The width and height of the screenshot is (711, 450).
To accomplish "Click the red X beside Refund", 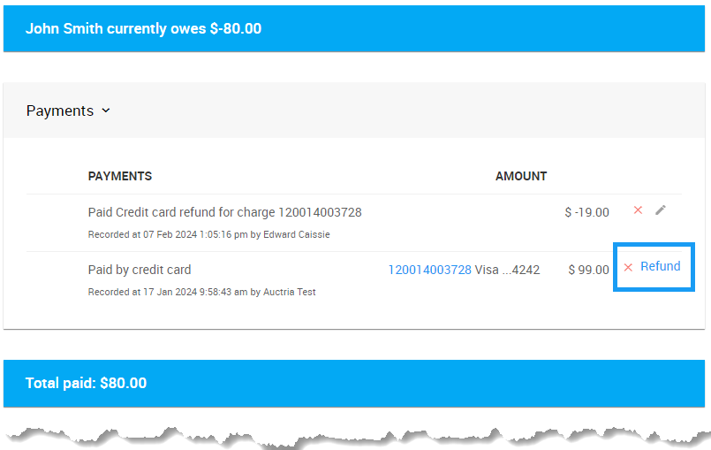I will pyautogui.click(x=628, y=267).
